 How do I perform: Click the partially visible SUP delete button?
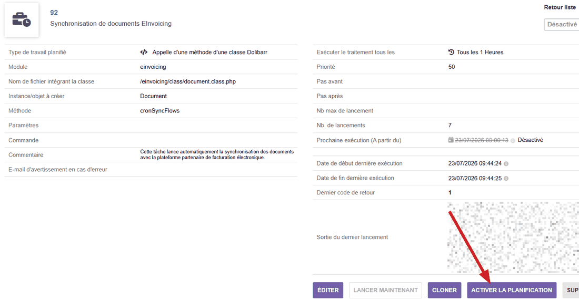pos(571,290)
